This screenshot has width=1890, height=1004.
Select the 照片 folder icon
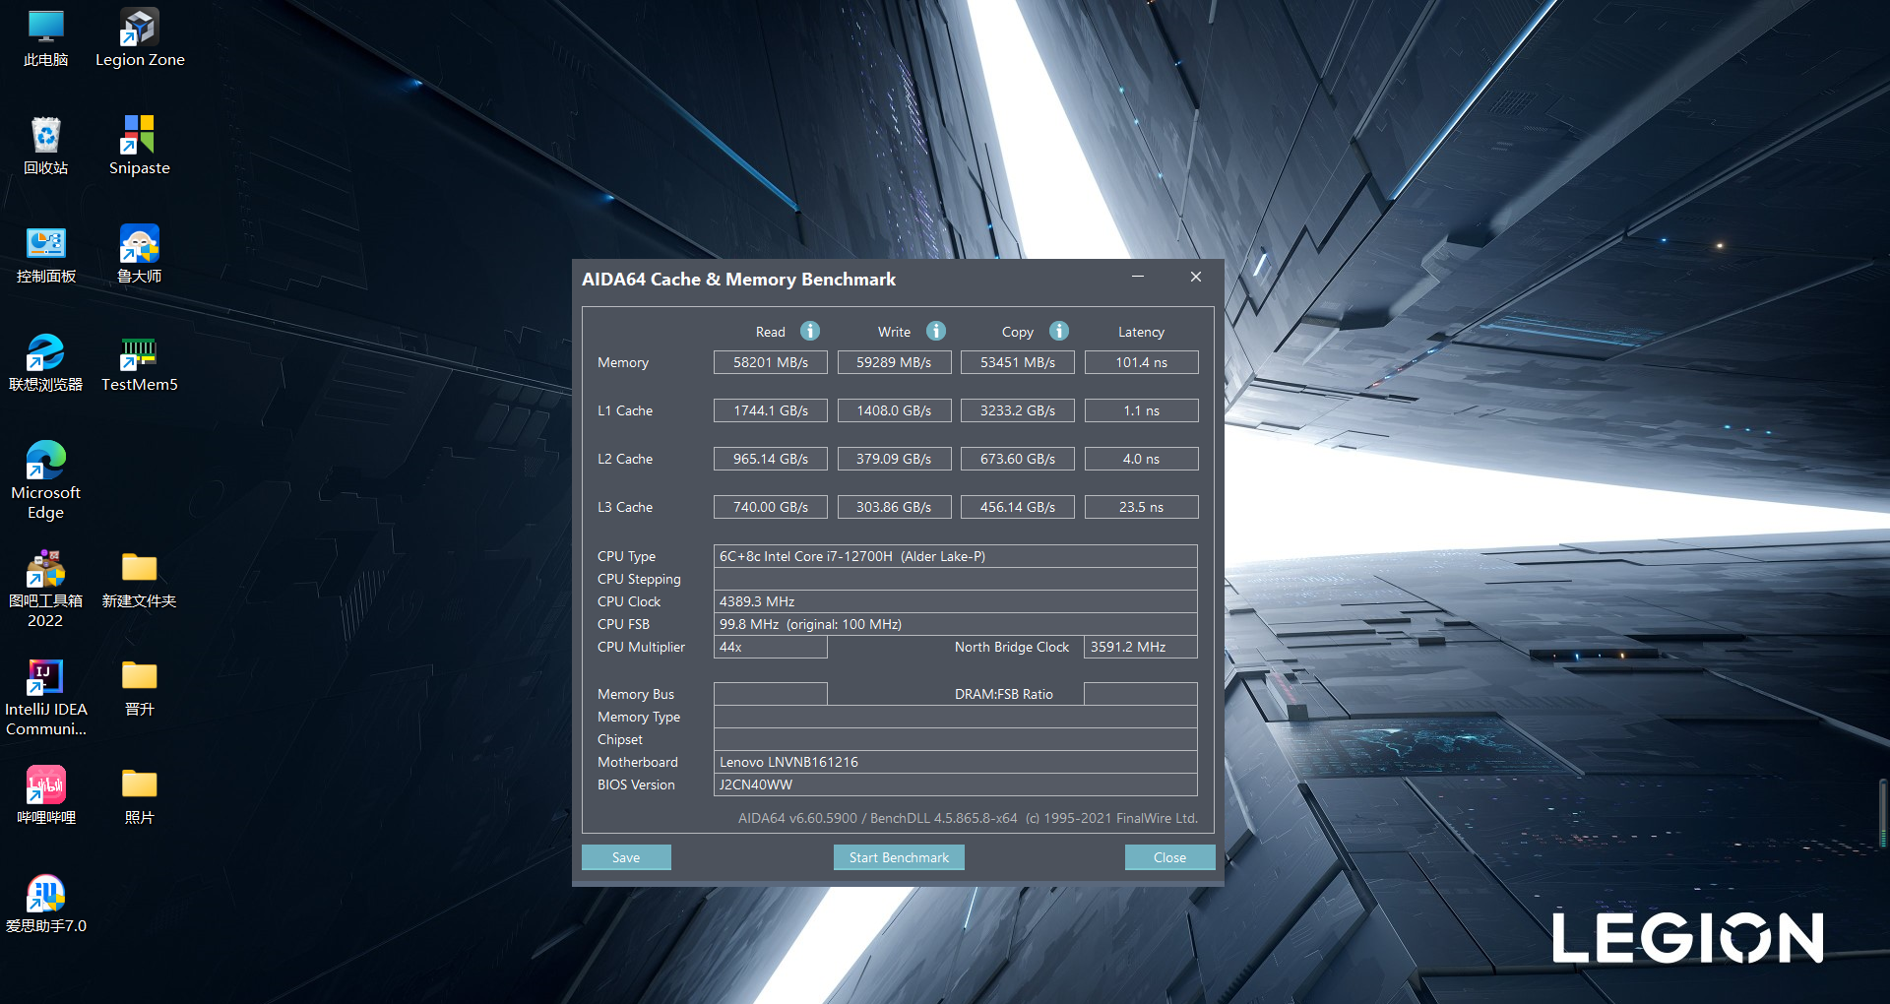coord(140,796)
